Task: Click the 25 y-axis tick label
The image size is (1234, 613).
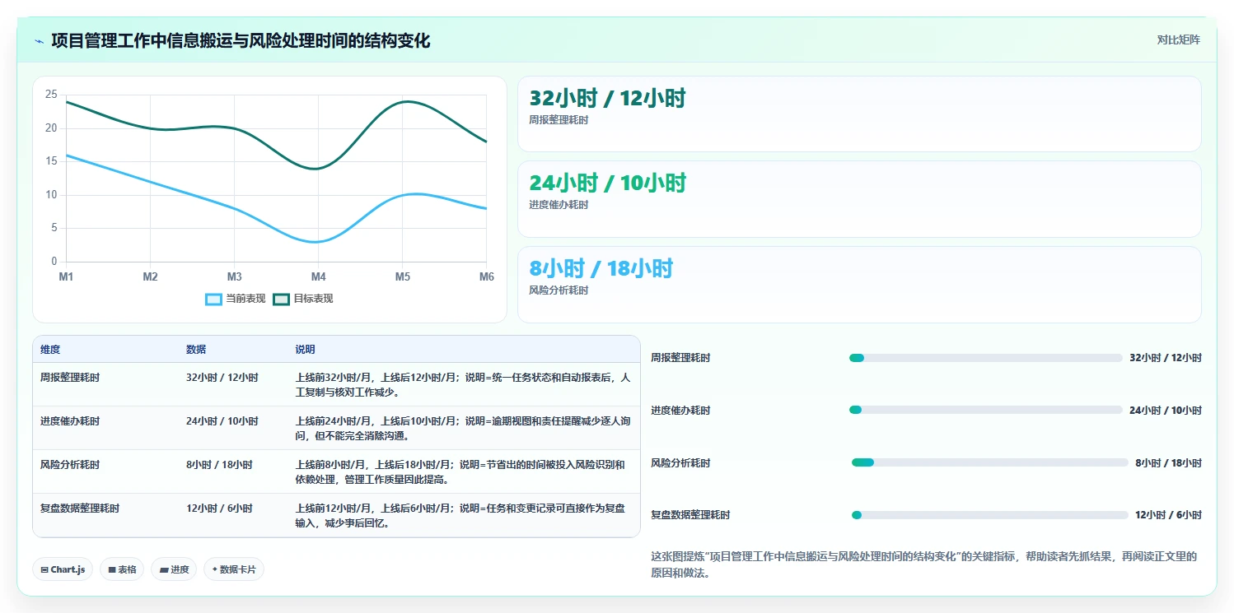Action: pyautogui.click(x=51, y=95)
